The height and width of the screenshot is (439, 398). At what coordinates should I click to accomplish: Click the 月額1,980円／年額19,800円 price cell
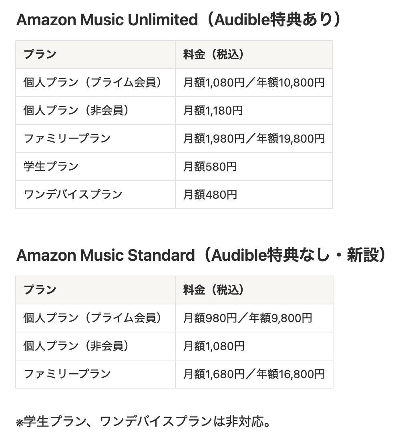(x=253, y=139)
